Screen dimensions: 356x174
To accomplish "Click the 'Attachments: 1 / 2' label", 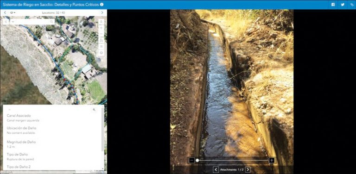I will click(232, 169).
